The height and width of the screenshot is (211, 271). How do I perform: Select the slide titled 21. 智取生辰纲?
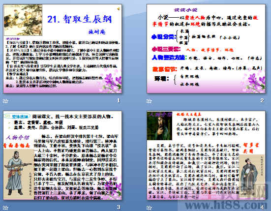pos(62,49)
